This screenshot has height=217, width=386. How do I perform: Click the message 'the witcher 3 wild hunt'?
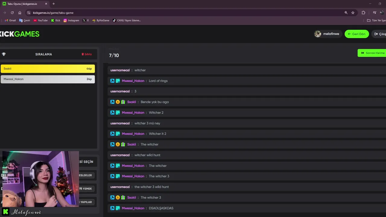coord(152,187)
